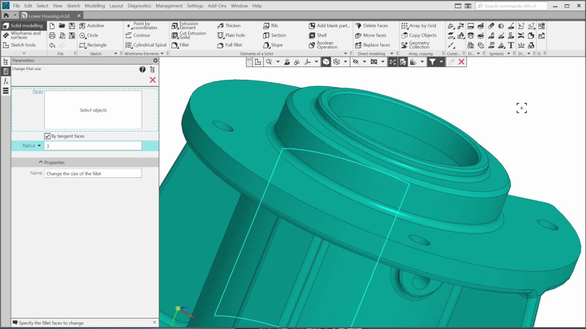Open the Diagnostics menu

(x=139, y=5)
